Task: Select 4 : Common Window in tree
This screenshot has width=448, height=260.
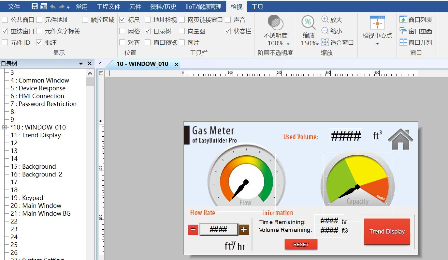Action: tap(40, 80)
